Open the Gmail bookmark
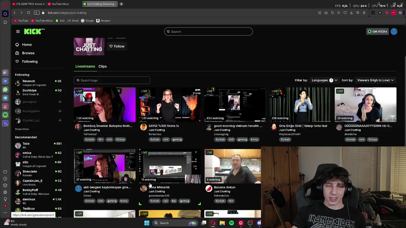This screenshot has width=406, height=228. tap(73, 21)
